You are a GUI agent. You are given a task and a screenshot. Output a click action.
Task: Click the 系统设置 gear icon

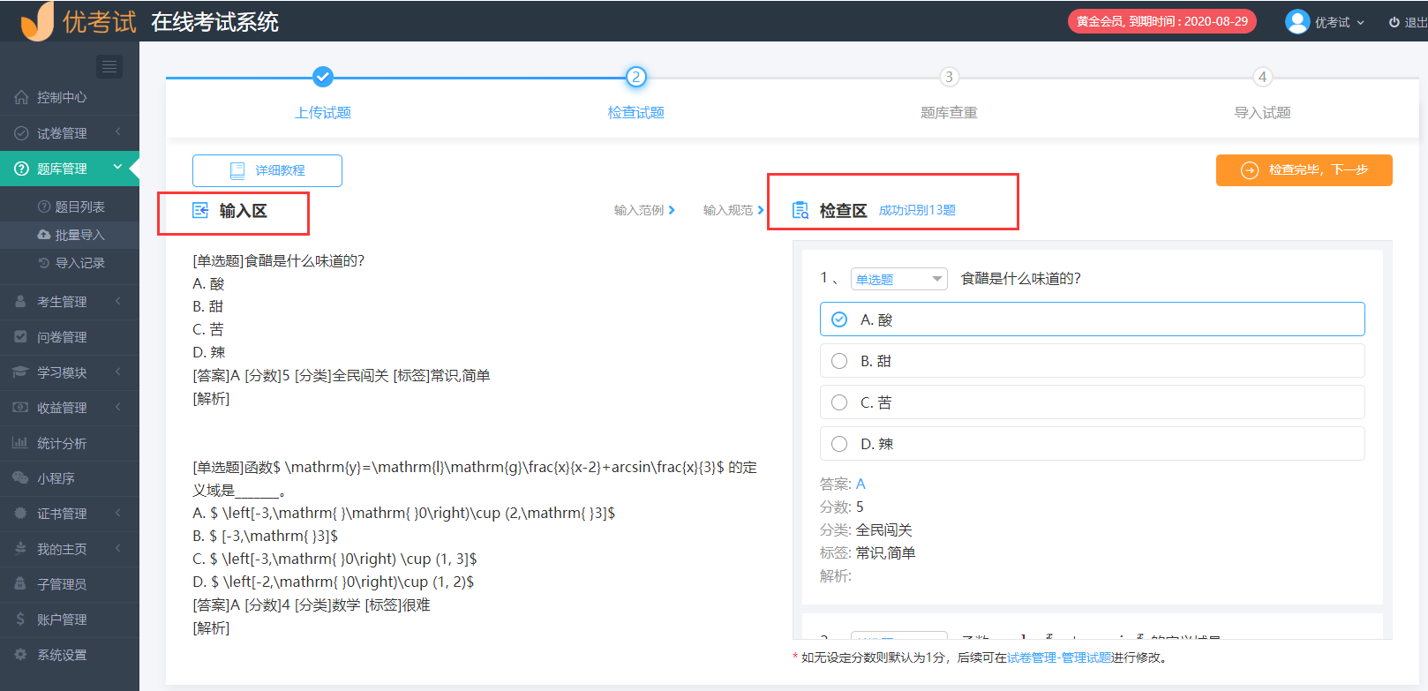click(x=20, y=655)
